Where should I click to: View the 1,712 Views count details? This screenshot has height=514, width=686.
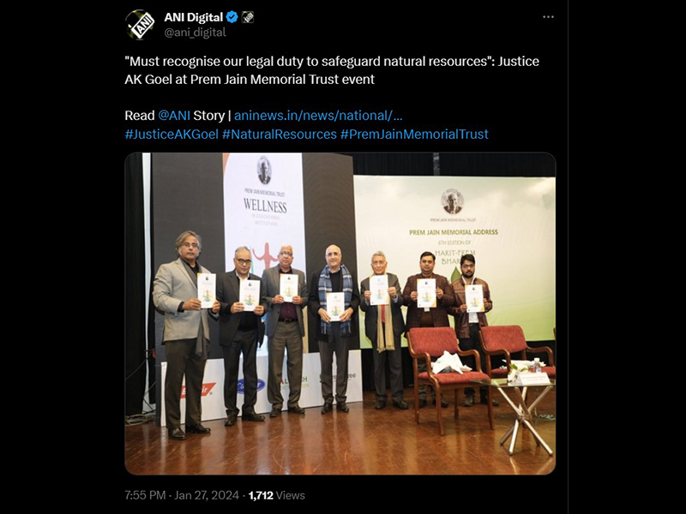[276, 495]
